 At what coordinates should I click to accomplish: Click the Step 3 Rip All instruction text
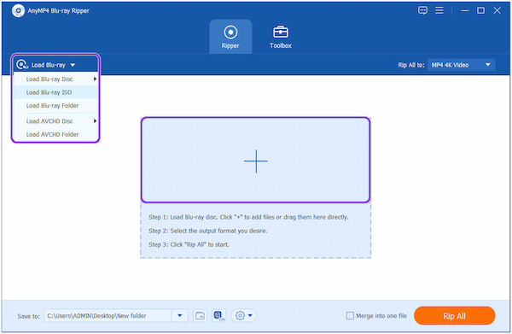[189, 244]
